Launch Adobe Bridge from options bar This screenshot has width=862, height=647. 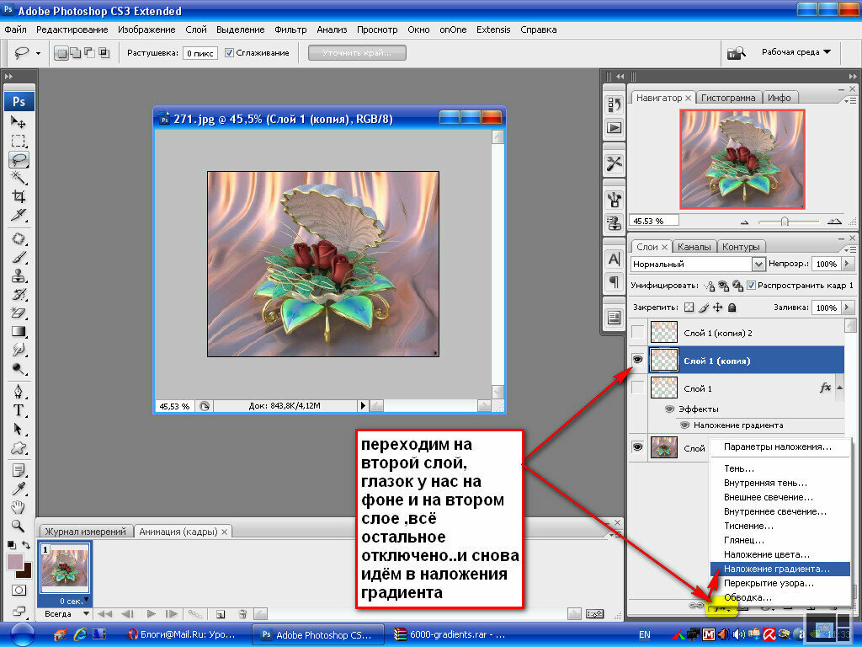pyautogui.click(x=736, y=53)
